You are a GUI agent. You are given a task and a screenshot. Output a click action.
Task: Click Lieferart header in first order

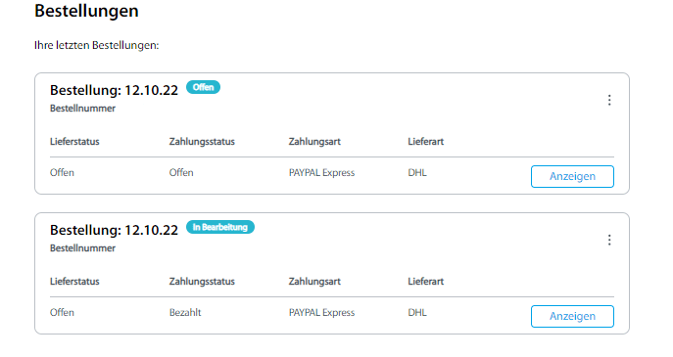point(425,142)
